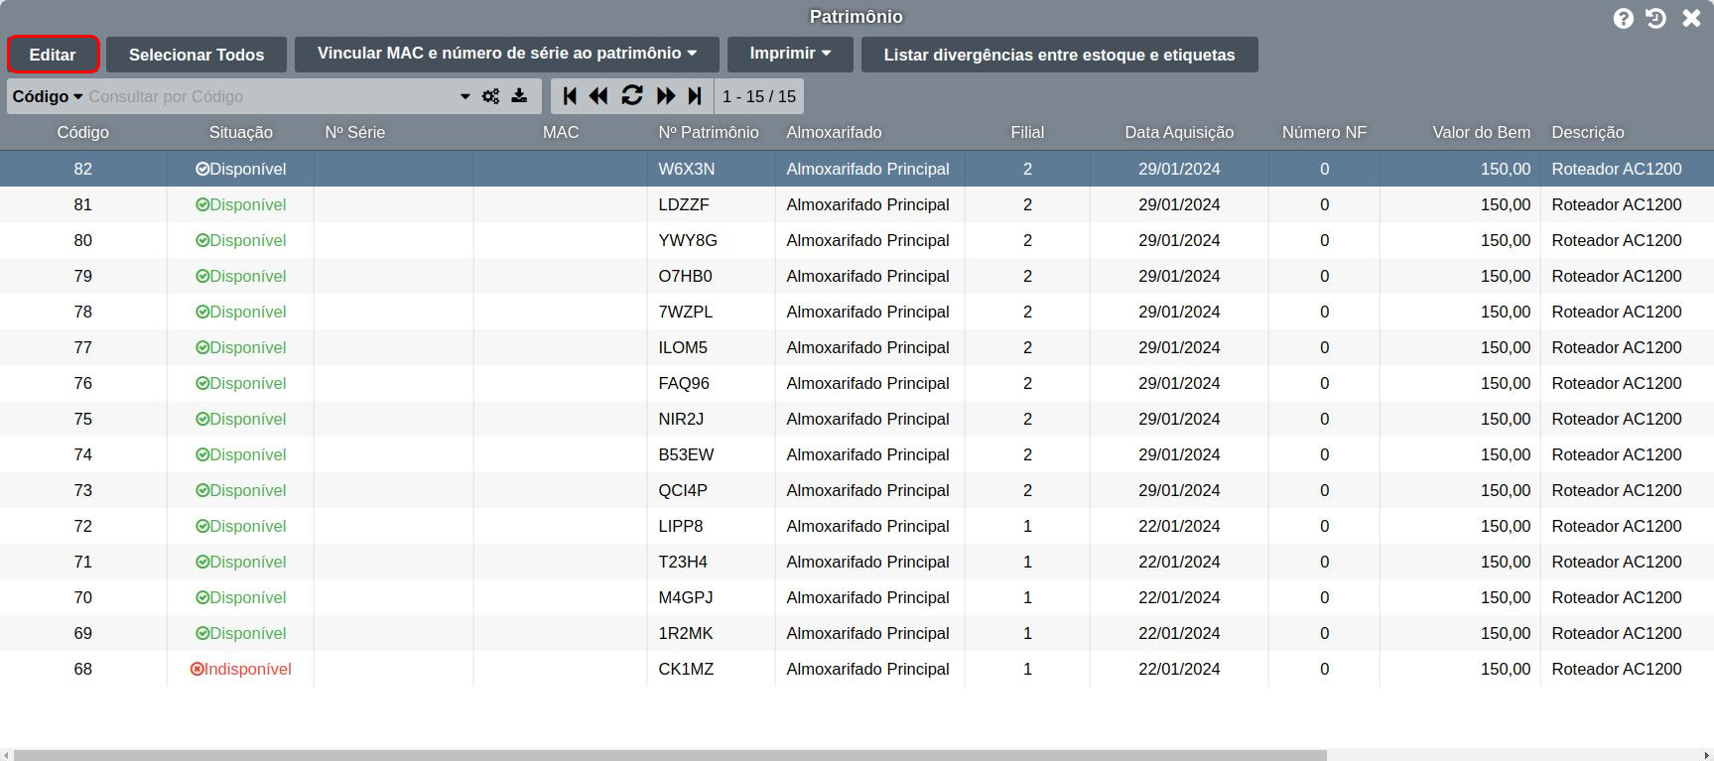This screenshot has height=761, width=1714.
Task: Click código 80 cell
Action: [83, 240]
